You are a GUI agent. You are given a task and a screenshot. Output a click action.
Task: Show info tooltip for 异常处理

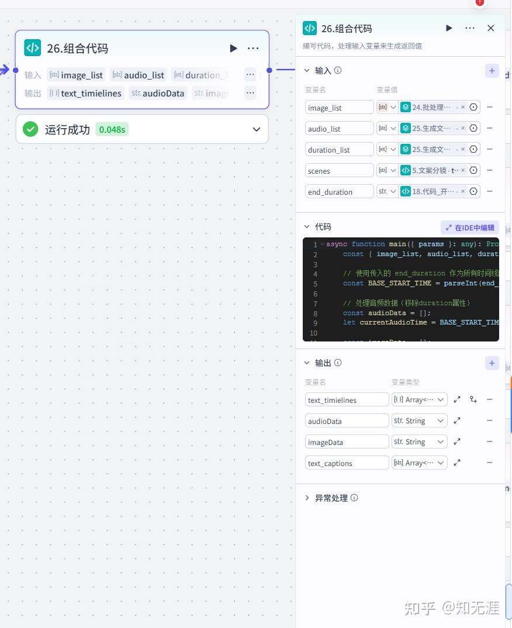tap(354, 498)
